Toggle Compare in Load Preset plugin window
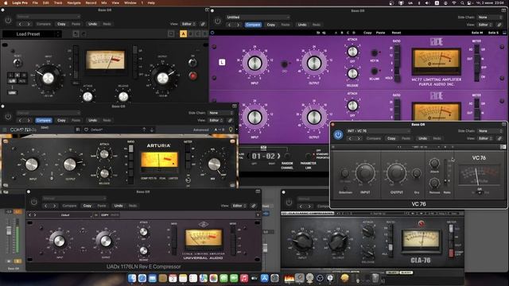 coord(44,24)
